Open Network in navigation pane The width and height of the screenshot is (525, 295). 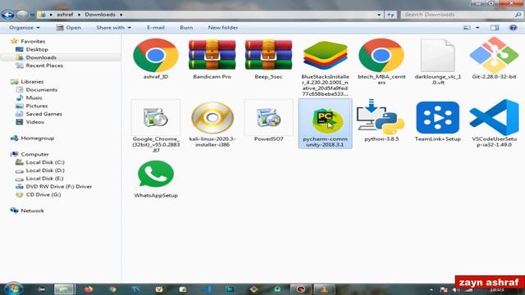32,211
